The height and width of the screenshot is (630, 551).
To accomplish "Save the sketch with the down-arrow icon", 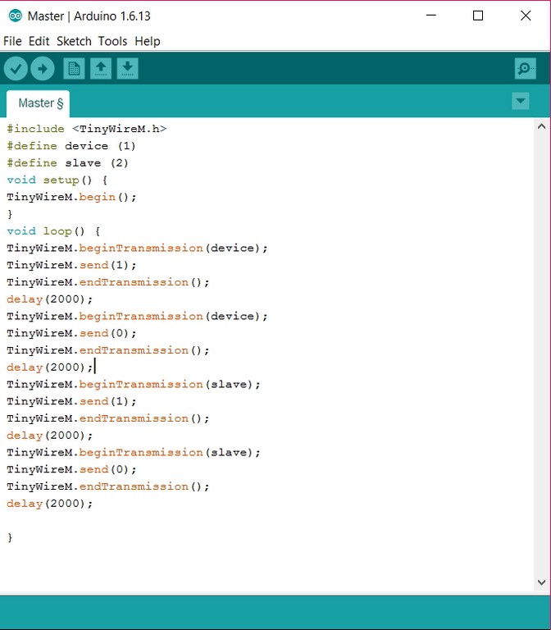I will pos(128,69).
